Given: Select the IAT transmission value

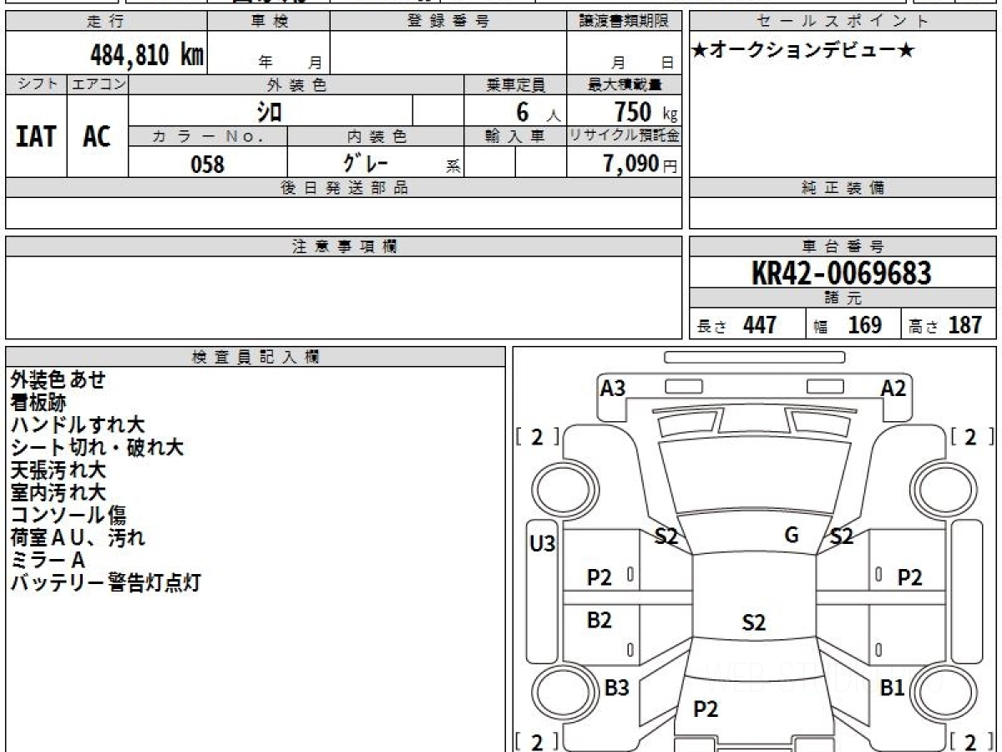Looking at the screenshot, I should point(36,136).
